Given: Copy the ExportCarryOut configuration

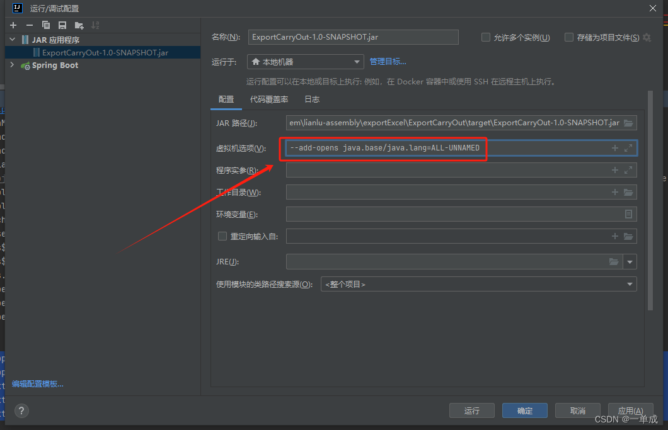Looking at the screenshot, I should click(x=45, y=25).
